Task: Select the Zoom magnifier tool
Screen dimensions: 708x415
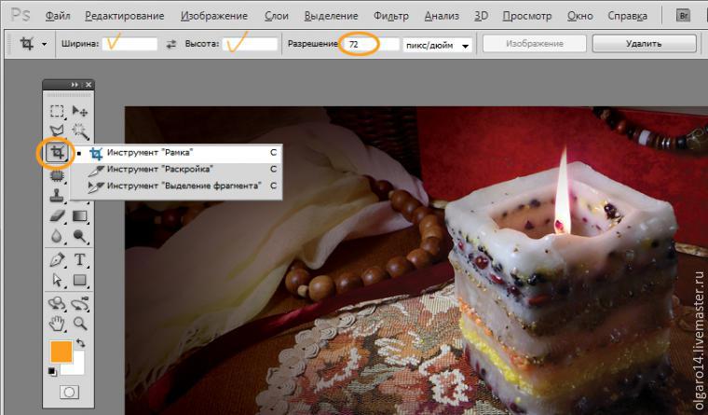Action: click(80, 324)
